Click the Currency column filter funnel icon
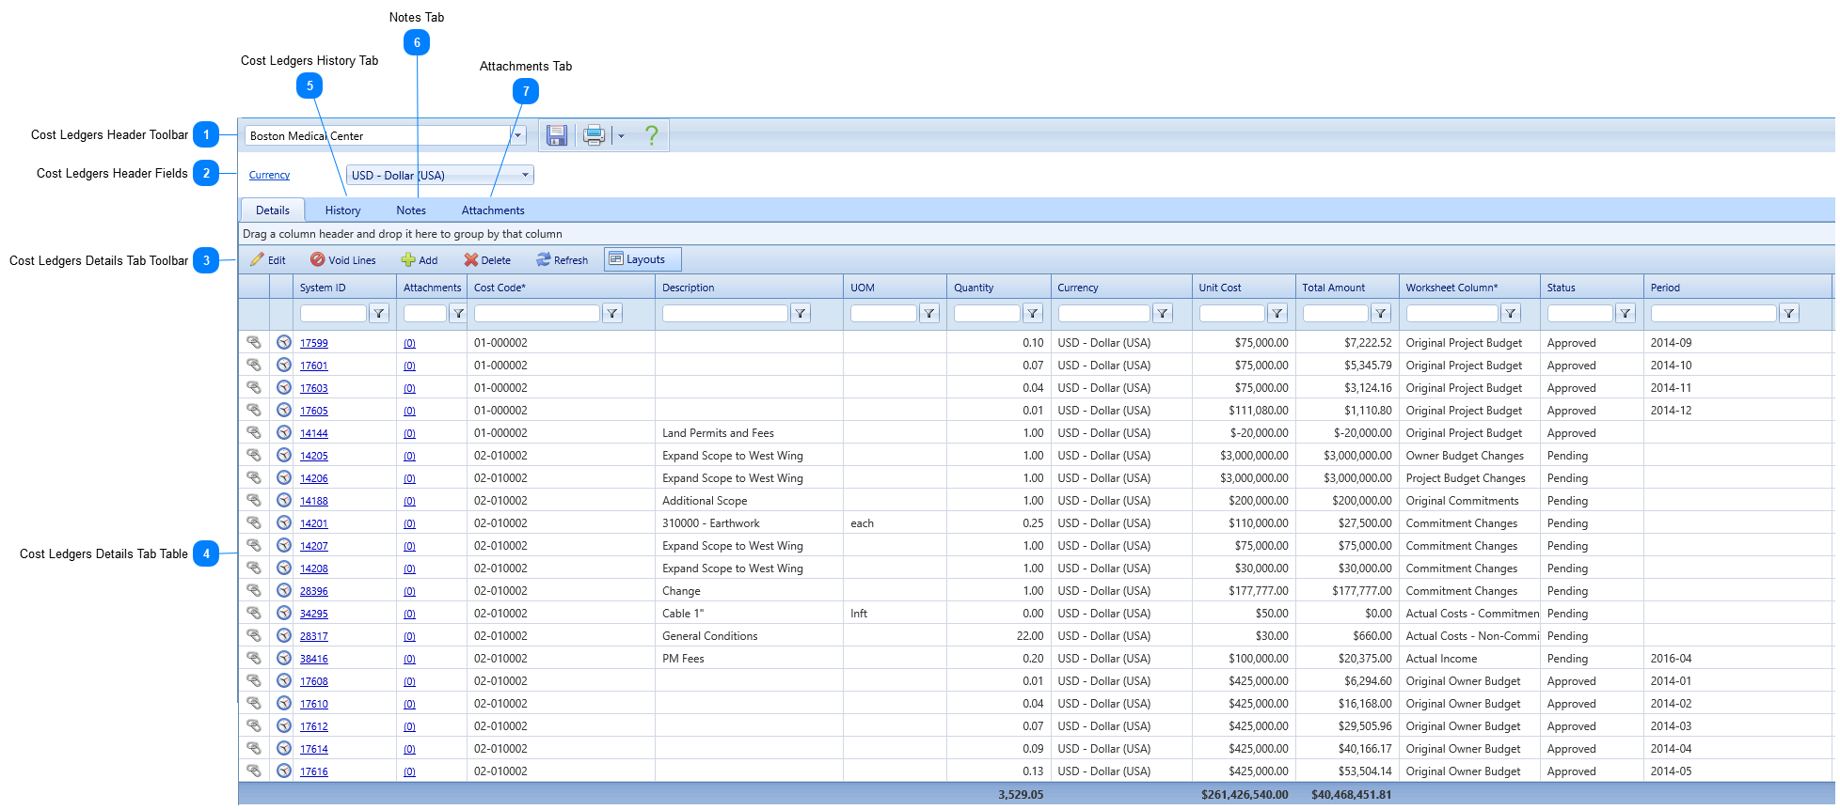This screenshot has height=810, width=1840. coord(1162,314)
